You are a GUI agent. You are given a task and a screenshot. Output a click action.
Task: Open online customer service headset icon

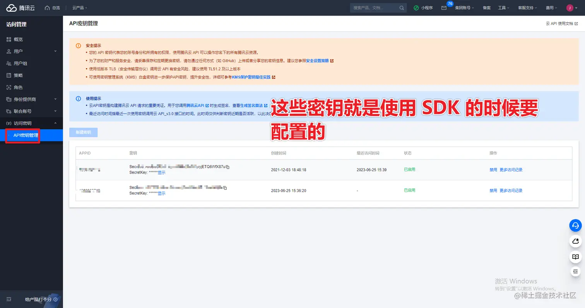pos(575,225)
